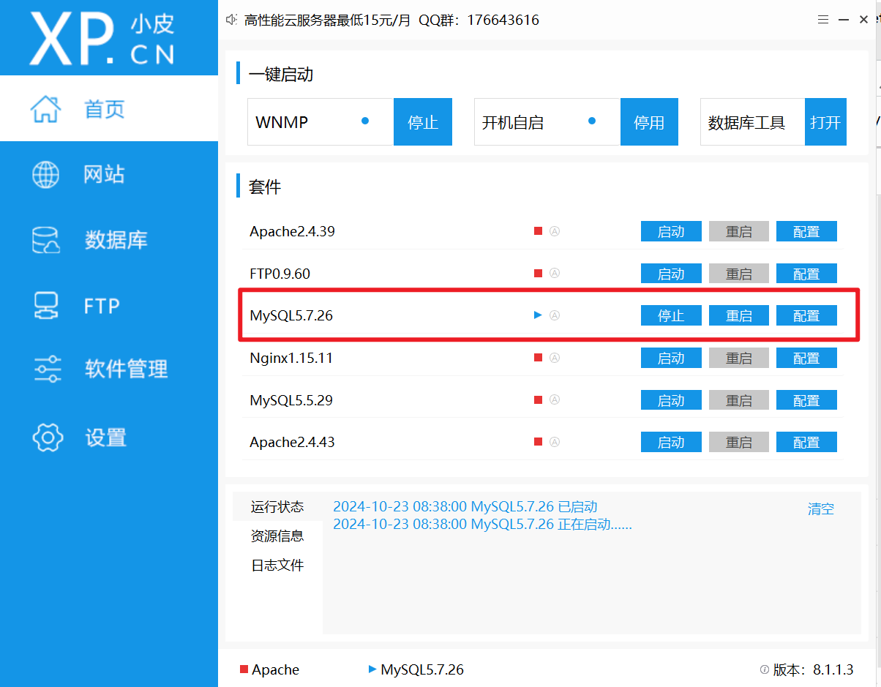Open 配置 for Nginx1.15.11
Screen dimensions: 881x687
point(806,358)
